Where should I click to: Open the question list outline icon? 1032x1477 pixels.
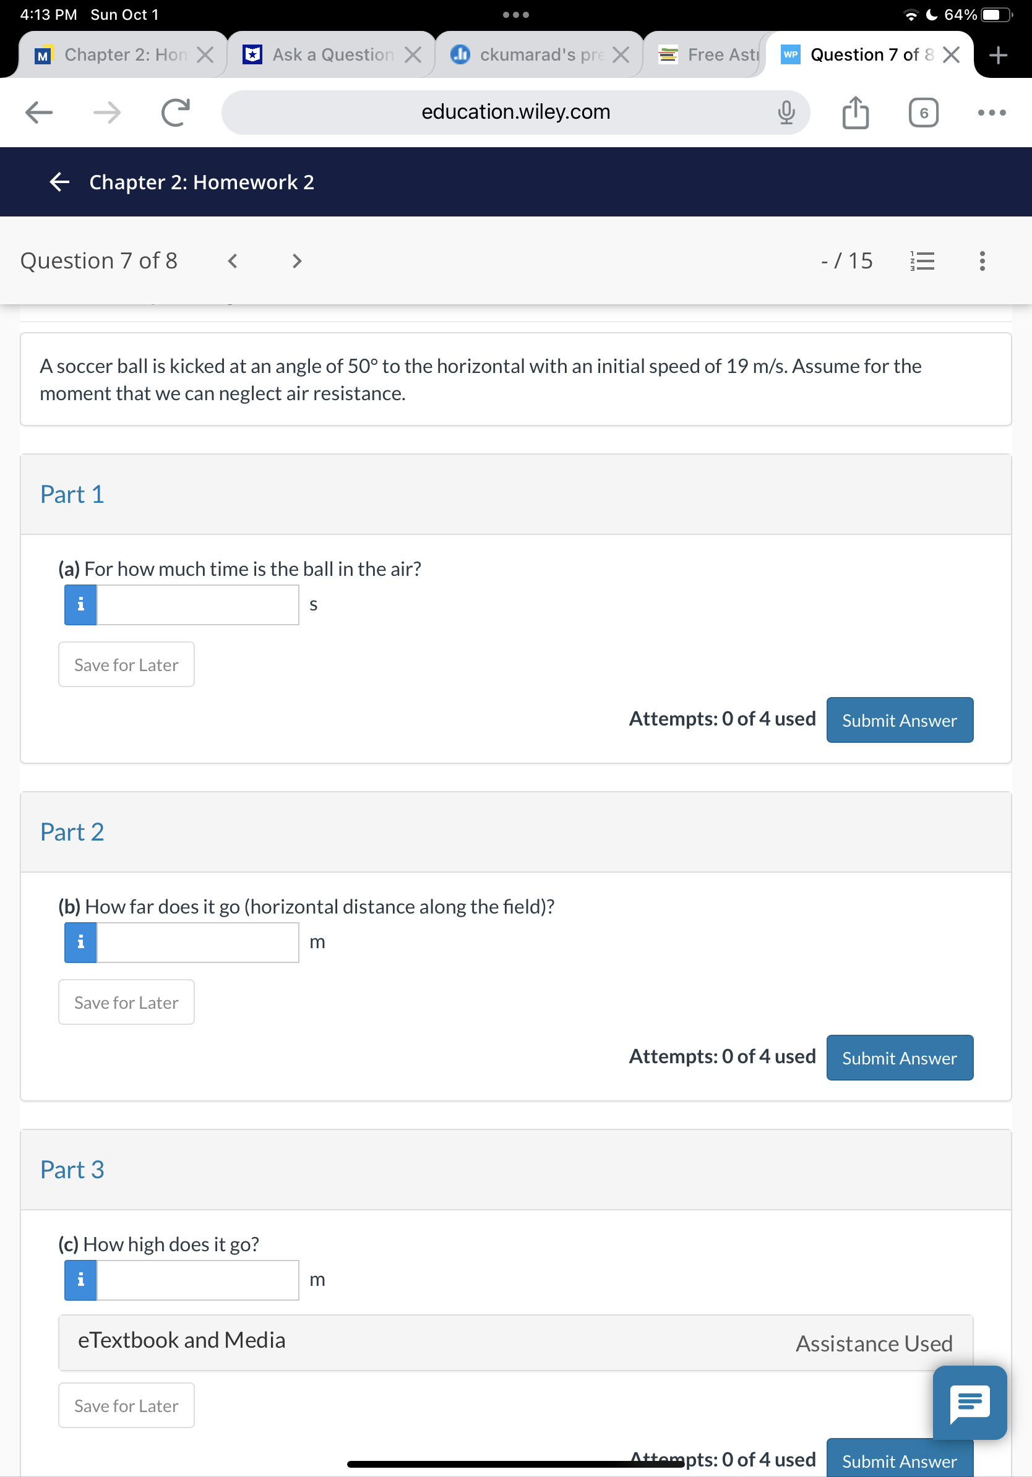tap(921, 261)
